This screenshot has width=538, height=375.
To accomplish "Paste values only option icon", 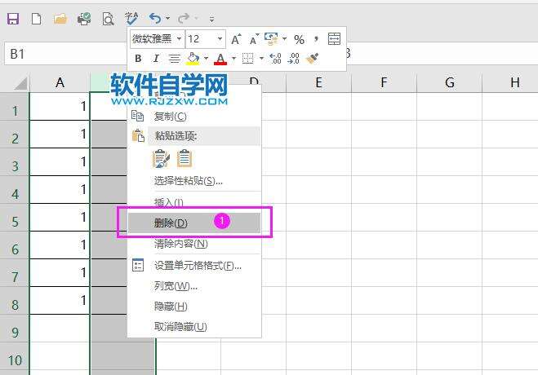I will pos(185,159).
